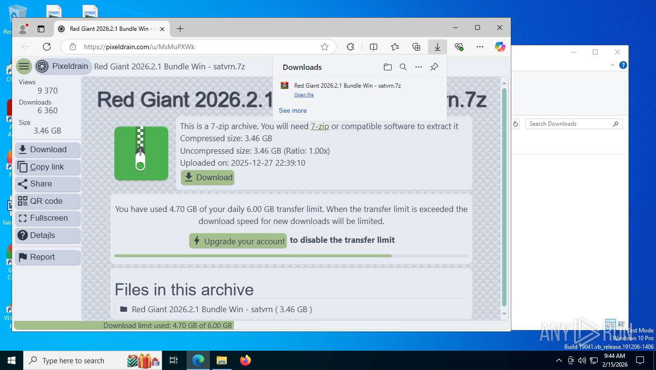Click Upgrade your account
Screen dimensions: 656x370
point(238,241)
